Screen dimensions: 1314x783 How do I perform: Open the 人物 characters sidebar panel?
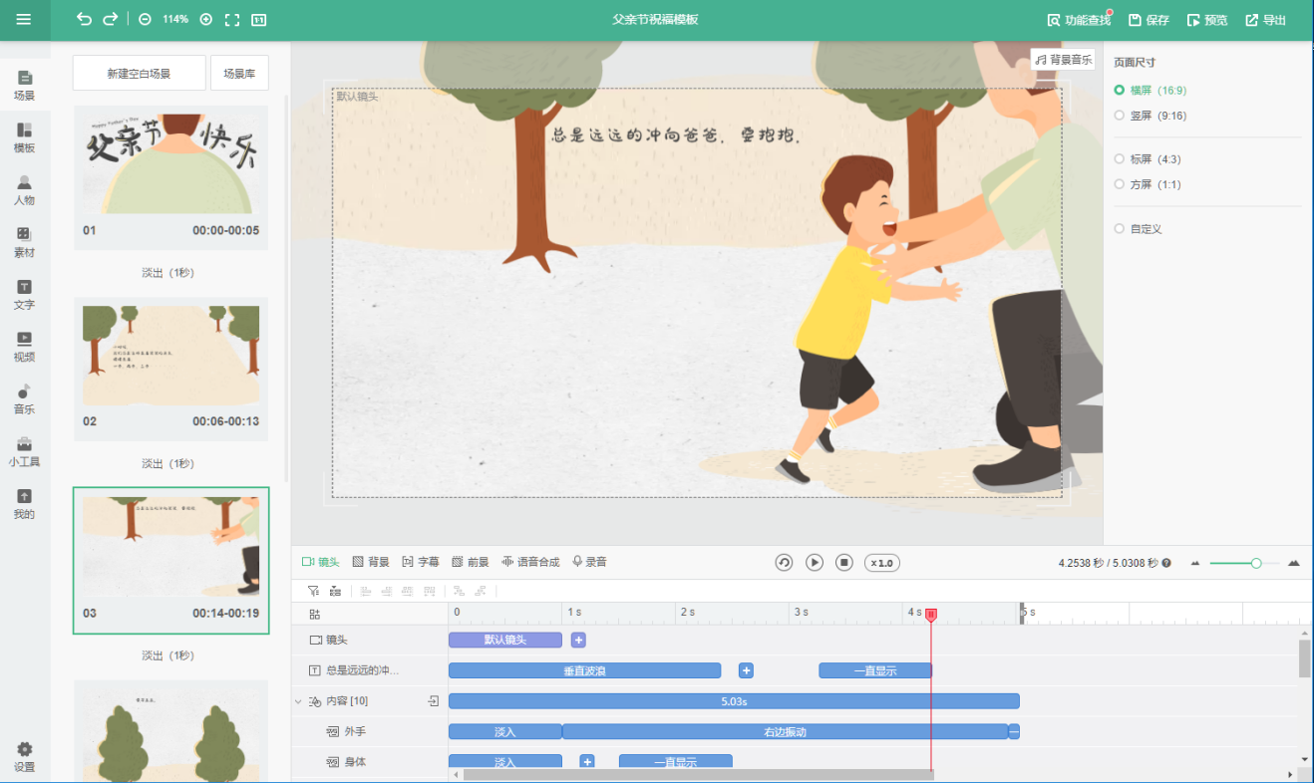point(25,190)
